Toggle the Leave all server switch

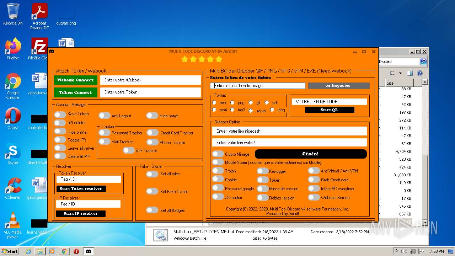pyautogui.click(x=60, y=148)
